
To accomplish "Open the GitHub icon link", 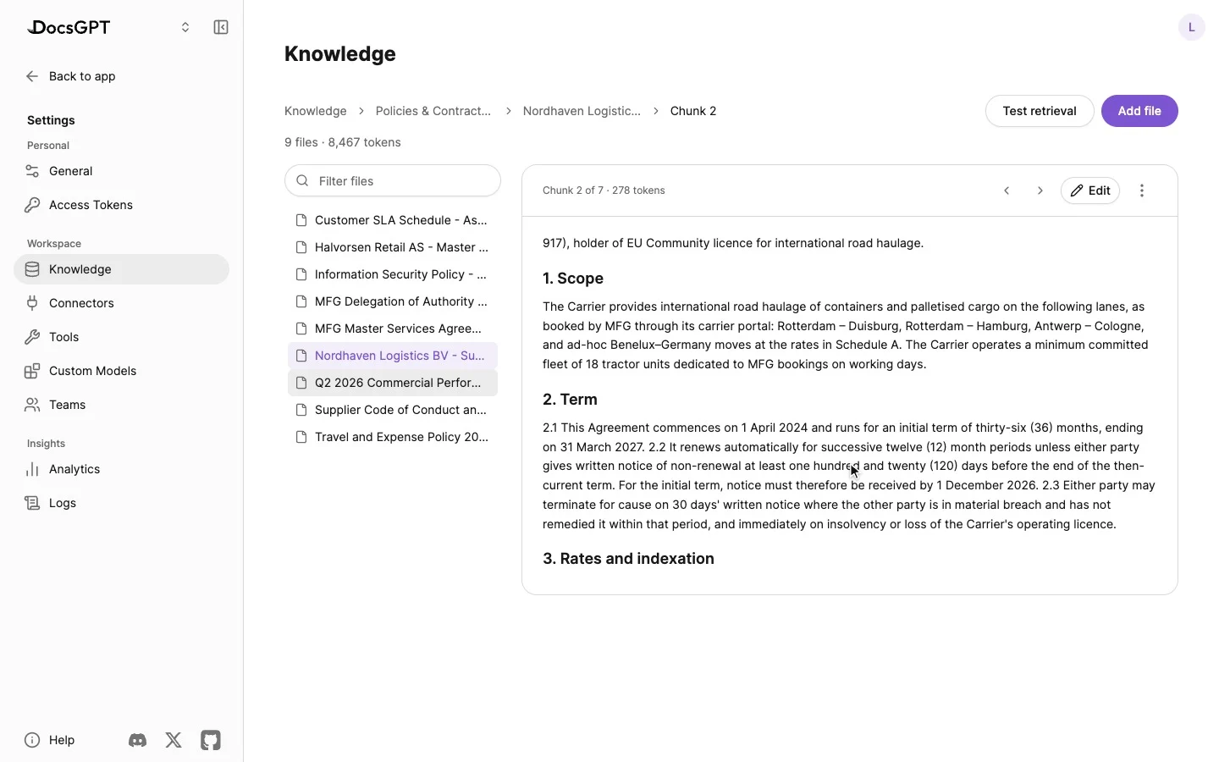I will (x=211, y=740).
